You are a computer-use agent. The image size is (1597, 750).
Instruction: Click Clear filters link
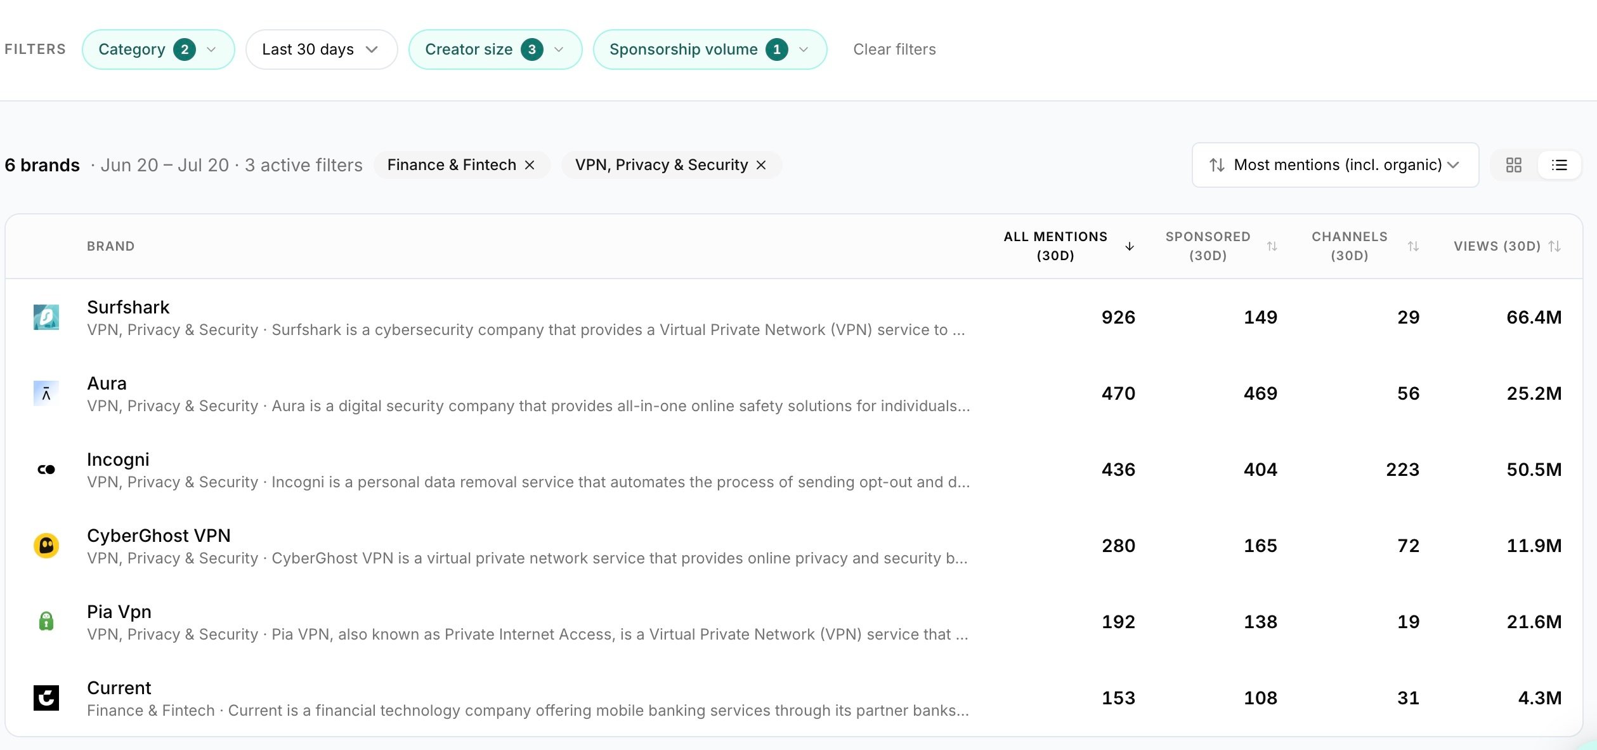894,49
